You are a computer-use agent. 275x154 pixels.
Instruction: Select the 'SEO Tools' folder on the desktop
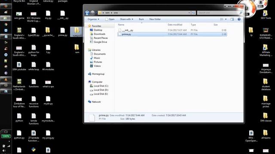pos(266,15)
